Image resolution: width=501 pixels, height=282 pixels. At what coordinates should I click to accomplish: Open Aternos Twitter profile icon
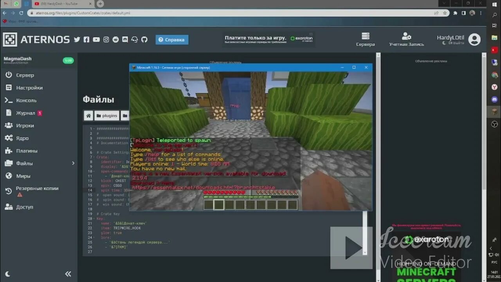pos(77,40)
